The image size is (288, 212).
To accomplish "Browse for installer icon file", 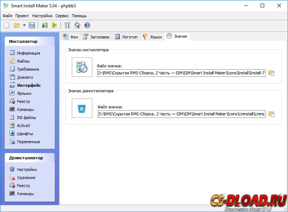I will point(271,73).
